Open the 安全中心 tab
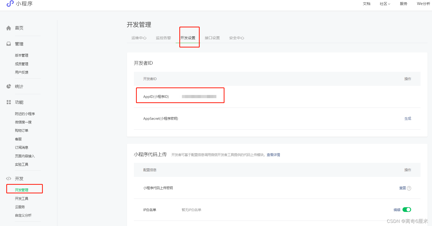 pos(237,38)
